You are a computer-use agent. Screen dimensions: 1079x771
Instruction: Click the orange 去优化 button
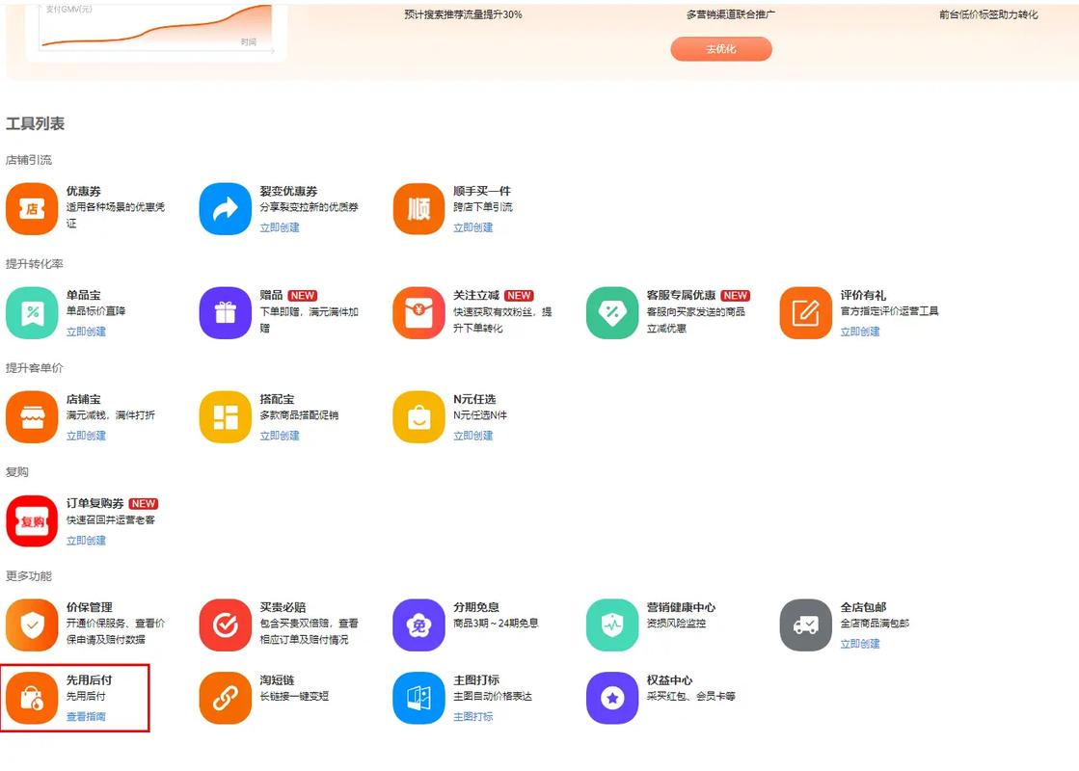pyautogui.click(x=721, y=49)
